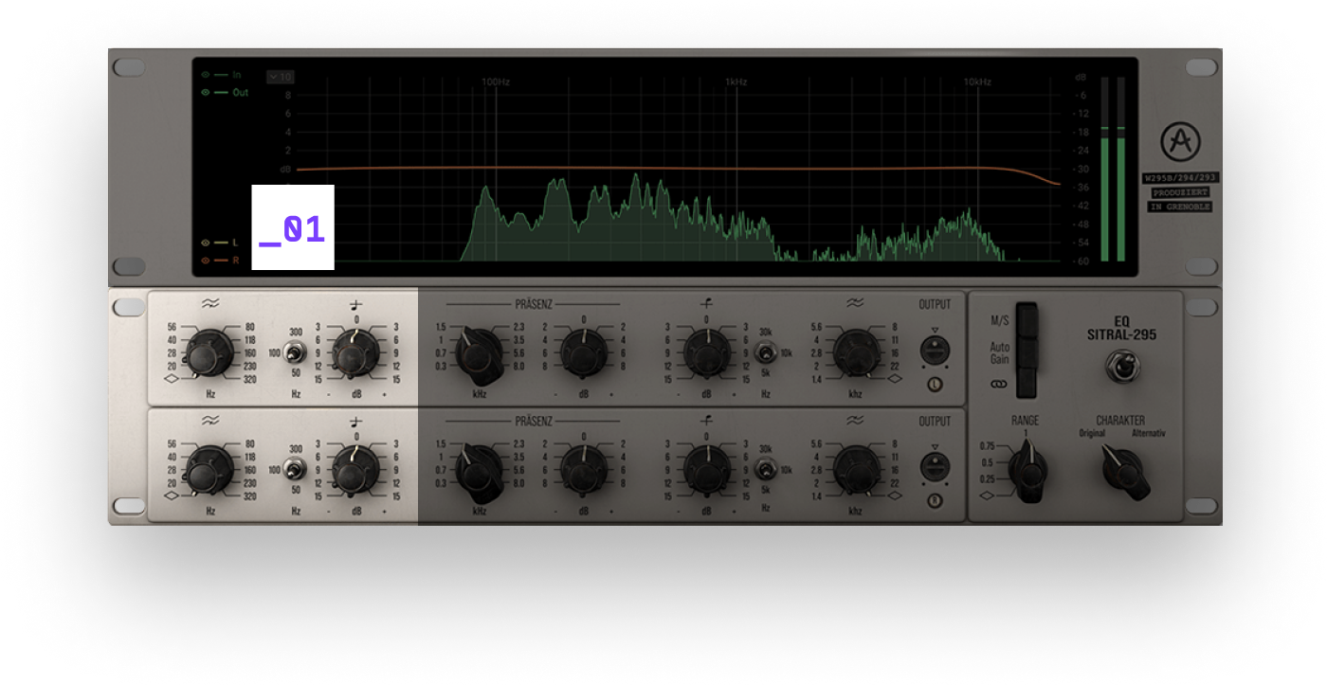Hide the In spectrum trace
The width and height of the screenshot is (1327, 685).
(x=205, y=74)
